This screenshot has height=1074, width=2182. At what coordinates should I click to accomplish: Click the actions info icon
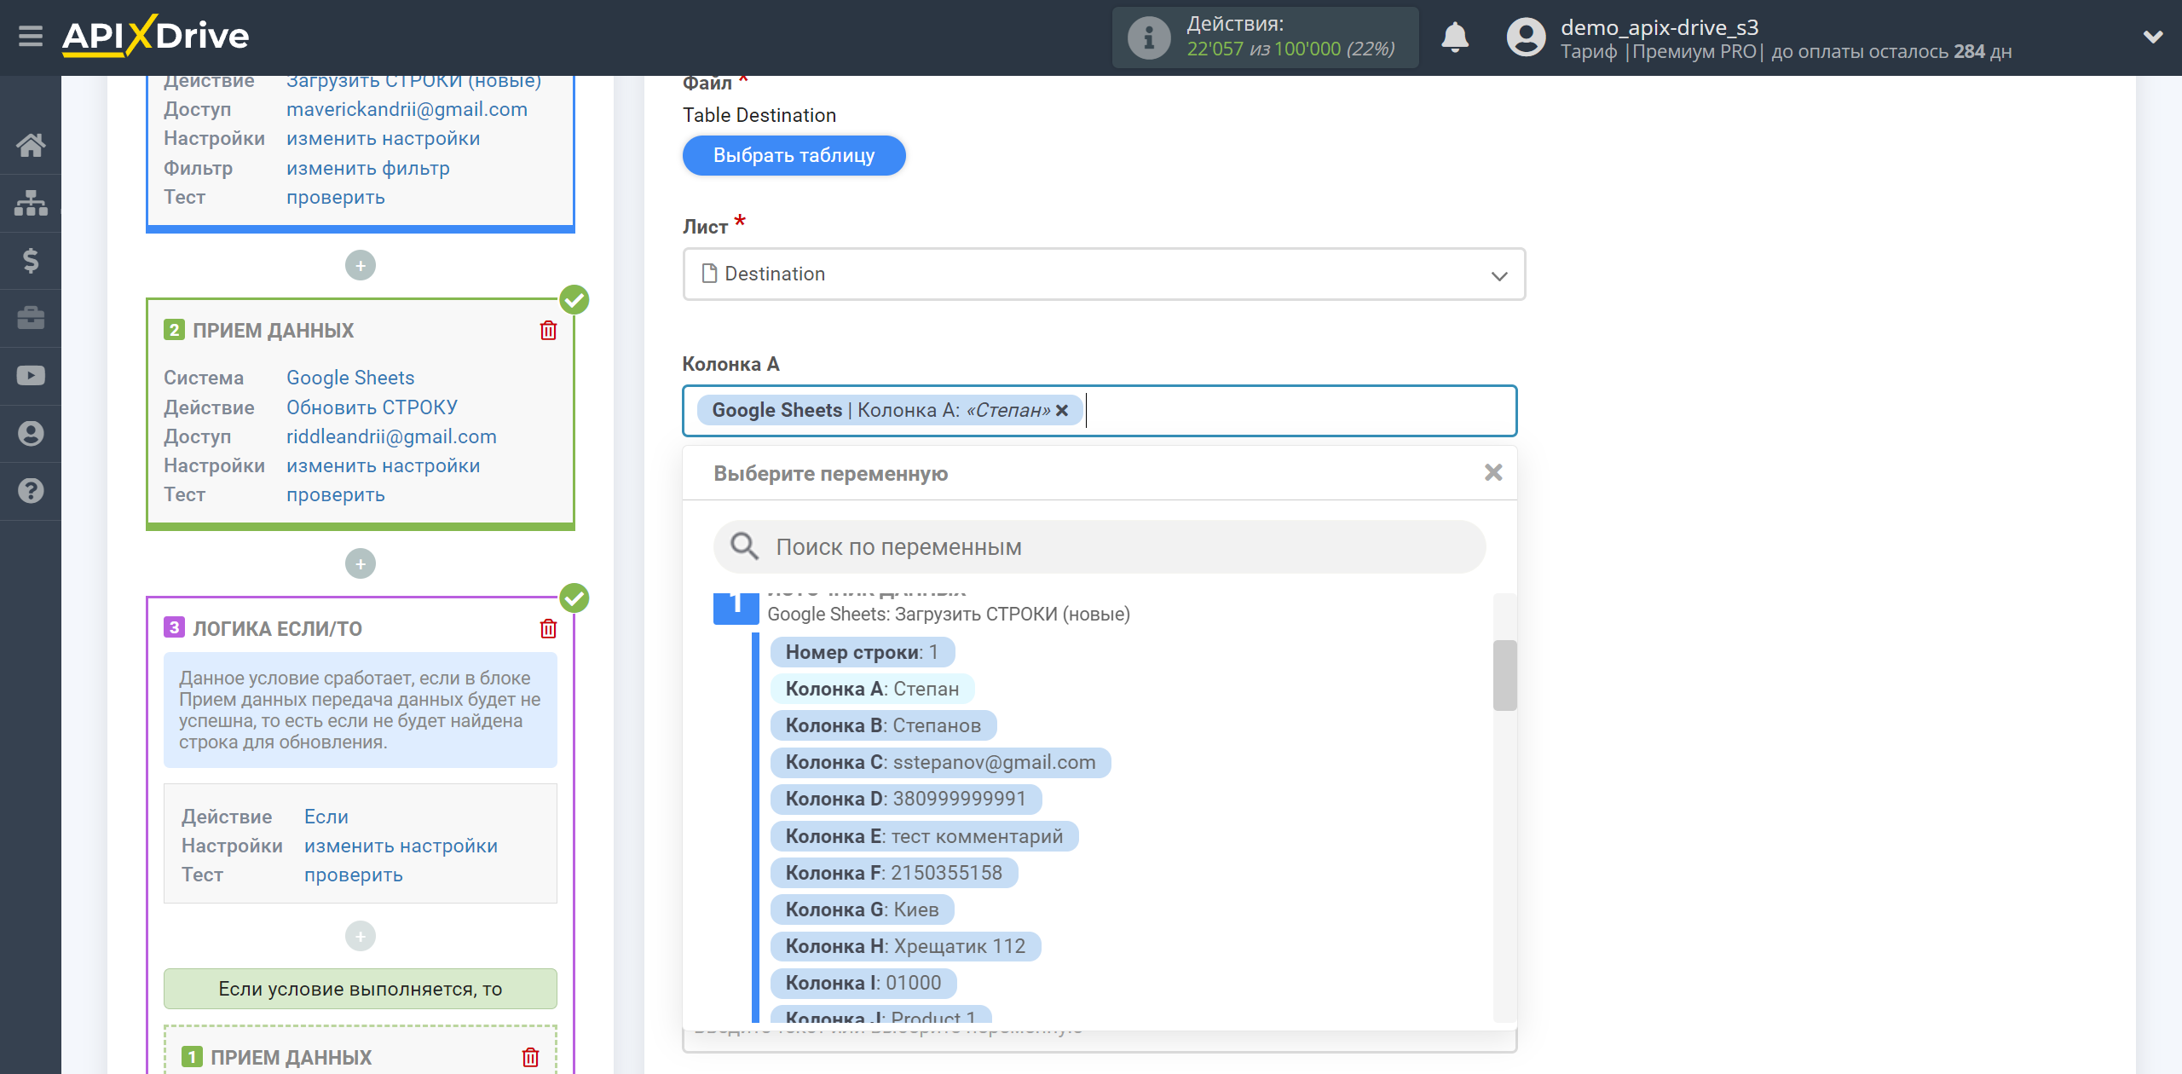1149,38
